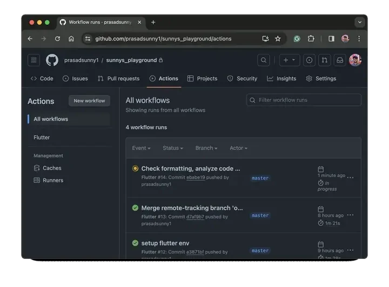Click the address bar URL text

163,39
